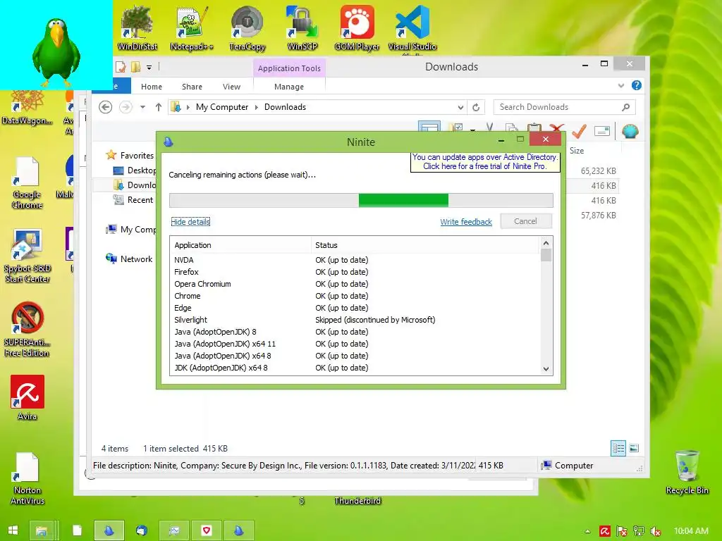The width and height of the screenshot is (722, 541).
Task: Click Cancel button in Ninite
Action: coord(525,221)
